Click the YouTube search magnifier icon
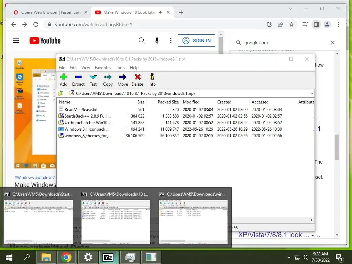Viewport: 352px width, 264px height. [x=142, y=41]
